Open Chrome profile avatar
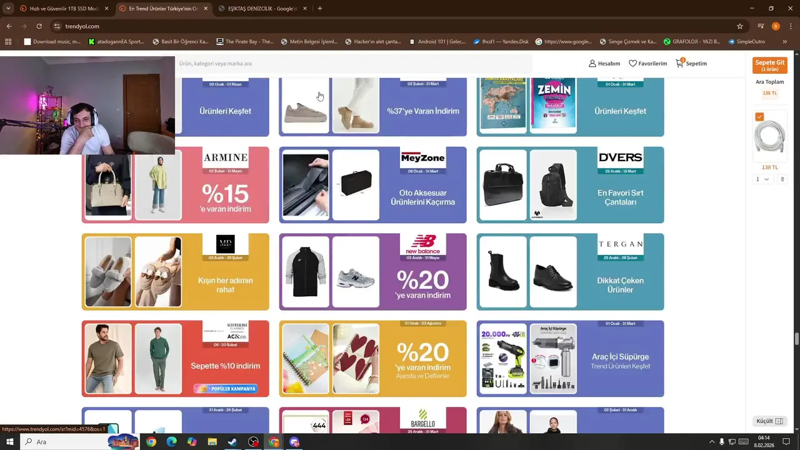The height and width of the screenshot is (450, 800). [x=776, y=26]
